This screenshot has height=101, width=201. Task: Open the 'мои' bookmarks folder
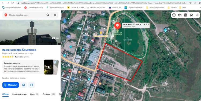[x=183, y=8]
